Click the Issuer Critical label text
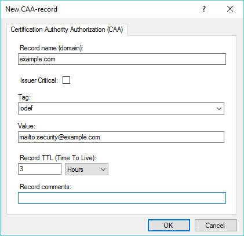 pyautogui.click(x=39, y=80)
